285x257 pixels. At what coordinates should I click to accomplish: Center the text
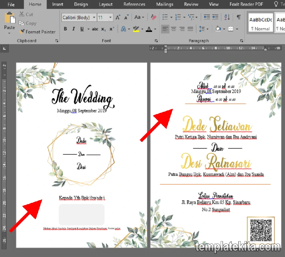pyautogui.click(x=173, y=29)
